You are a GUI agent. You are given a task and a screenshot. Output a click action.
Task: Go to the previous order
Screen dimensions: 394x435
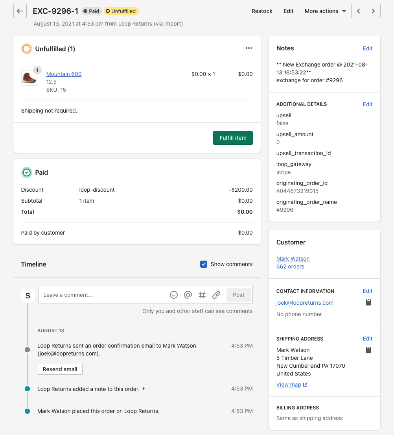tap(359, 11)
